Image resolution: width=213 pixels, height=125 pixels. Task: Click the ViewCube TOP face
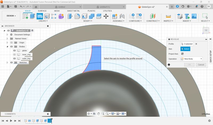(206, 30)
